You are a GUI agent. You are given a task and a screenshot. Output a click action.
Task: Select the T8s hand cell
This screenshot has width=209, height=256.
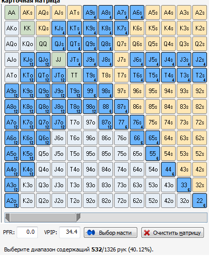pyautogui.click(x=106, y=75)
